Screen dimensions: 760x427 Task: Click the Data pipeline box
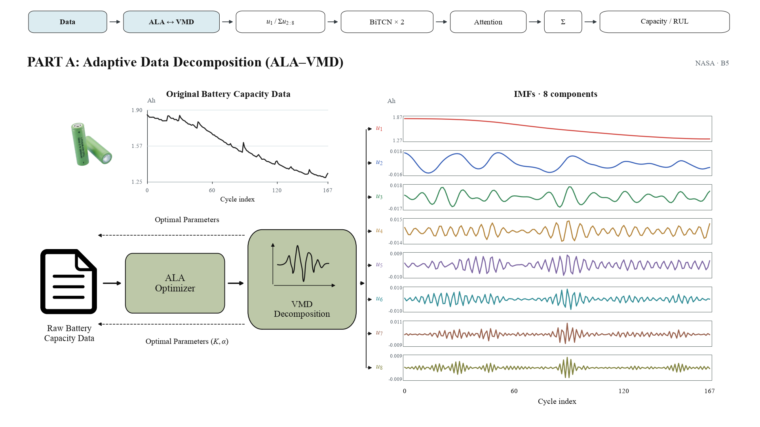coord(68,22)
